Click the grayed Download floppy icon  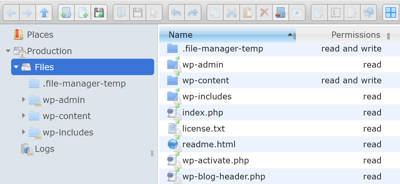click(x=138, y=13)
